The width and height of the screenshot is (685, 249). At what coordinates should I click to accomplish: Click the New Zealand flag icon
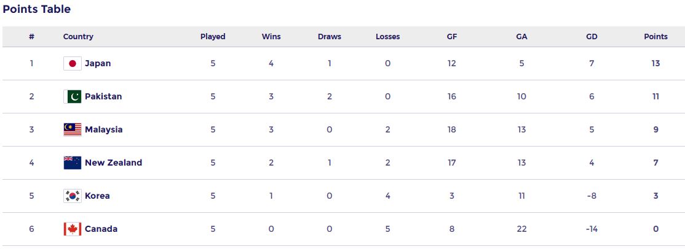coord(72,163)
